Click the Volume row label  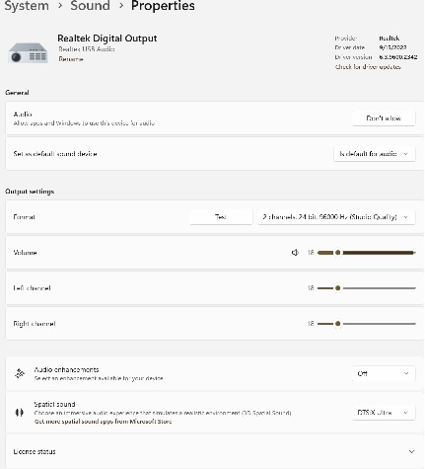[25, 253]
